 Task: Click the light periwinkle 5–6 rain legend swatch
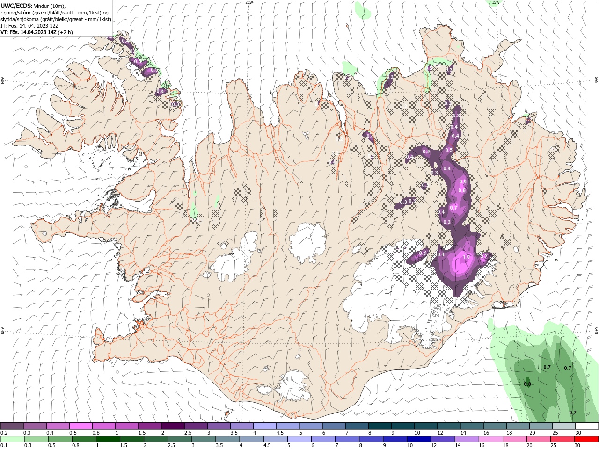point(299,439)
